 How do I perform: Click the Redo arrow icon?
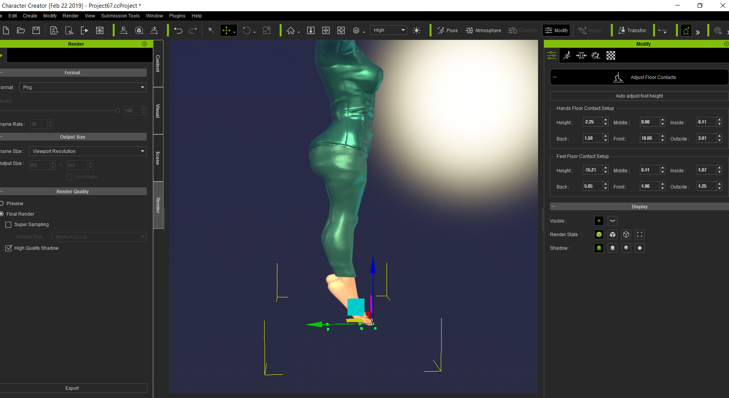click(x=193, y=30)
